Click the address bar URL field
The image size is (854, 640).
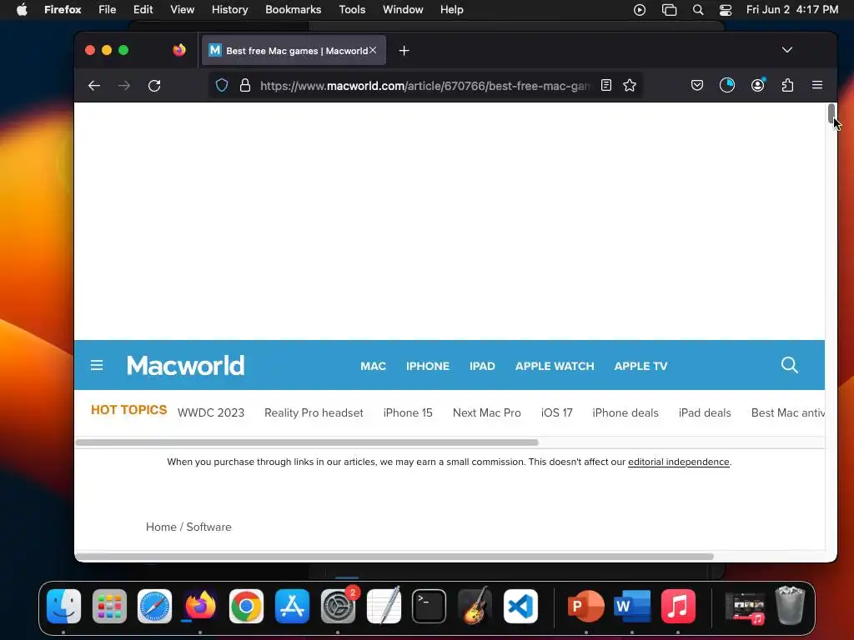tap(424, 86)
